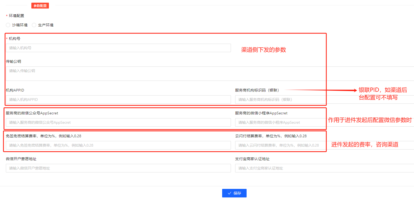
Task: Click the 传输公钥 field label
Action: [14, 61]
